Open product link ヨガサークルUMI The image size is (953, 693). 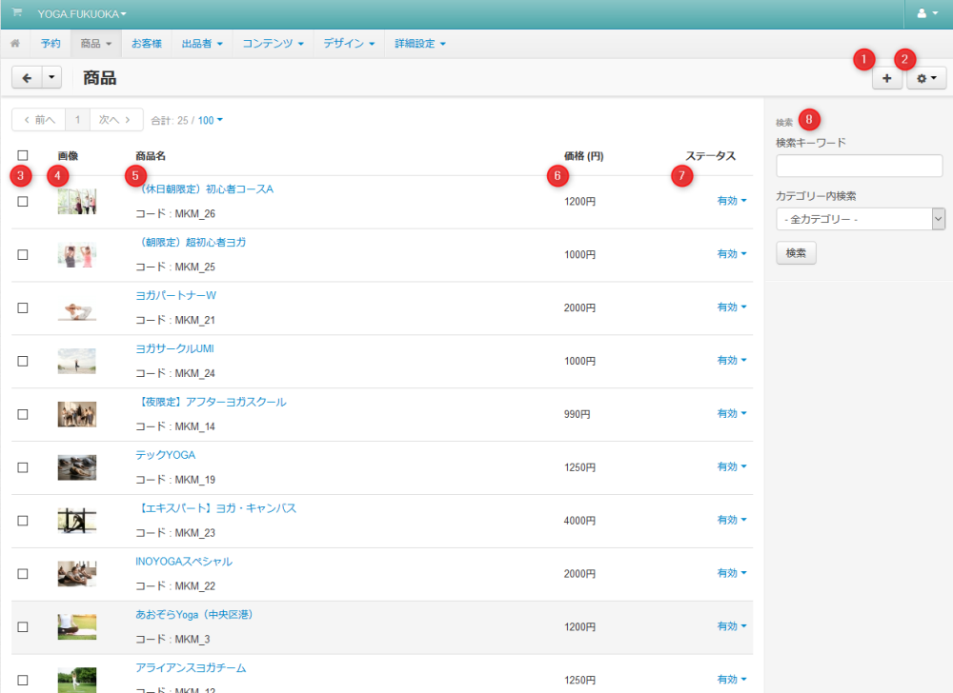[x=174, y=349]
